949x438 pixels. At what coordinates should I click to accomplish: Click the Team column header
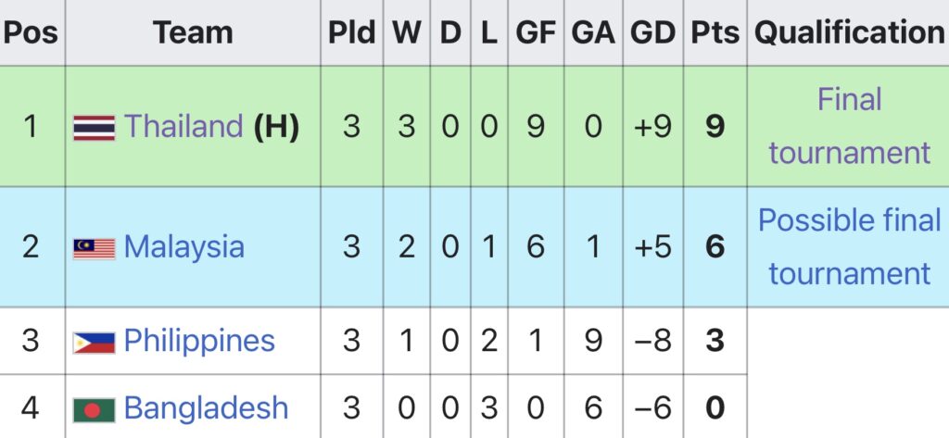[193, 32]
